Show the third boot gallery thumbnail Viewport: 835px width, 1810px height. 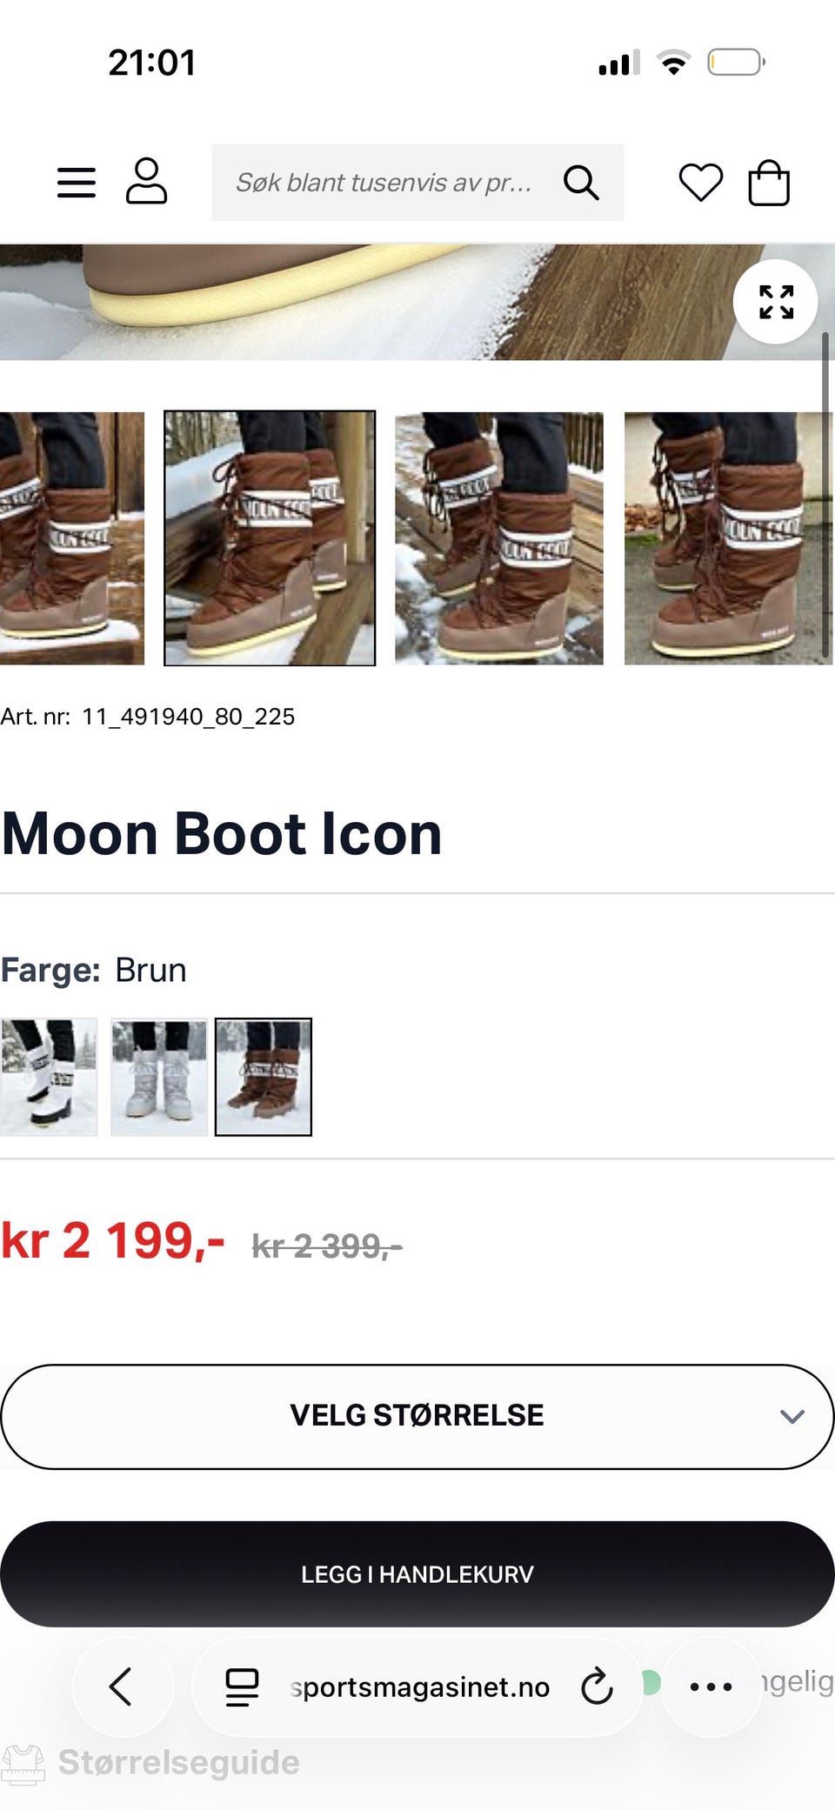[499, 538]
